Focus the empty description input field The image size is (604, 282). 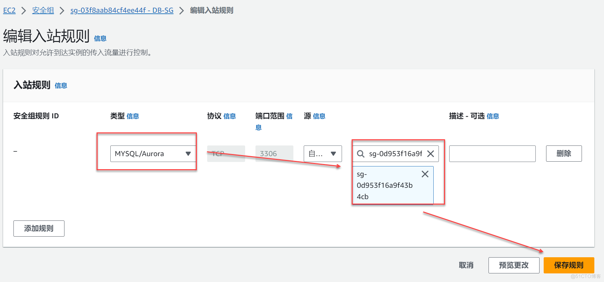pos(492,154)
